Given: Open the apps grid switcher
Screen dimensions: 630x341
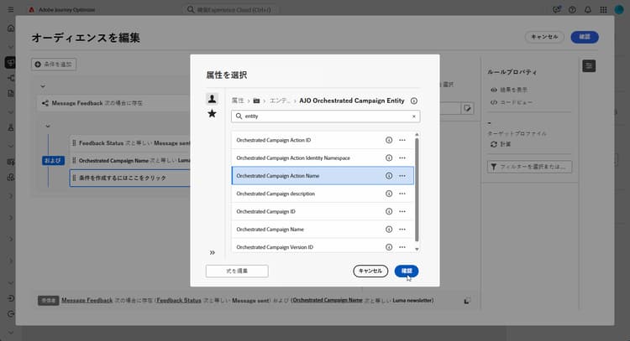Looking at the screenshot, I should click(603, 9).
